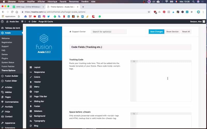Click the browser address bar URL

pos(55,12)
